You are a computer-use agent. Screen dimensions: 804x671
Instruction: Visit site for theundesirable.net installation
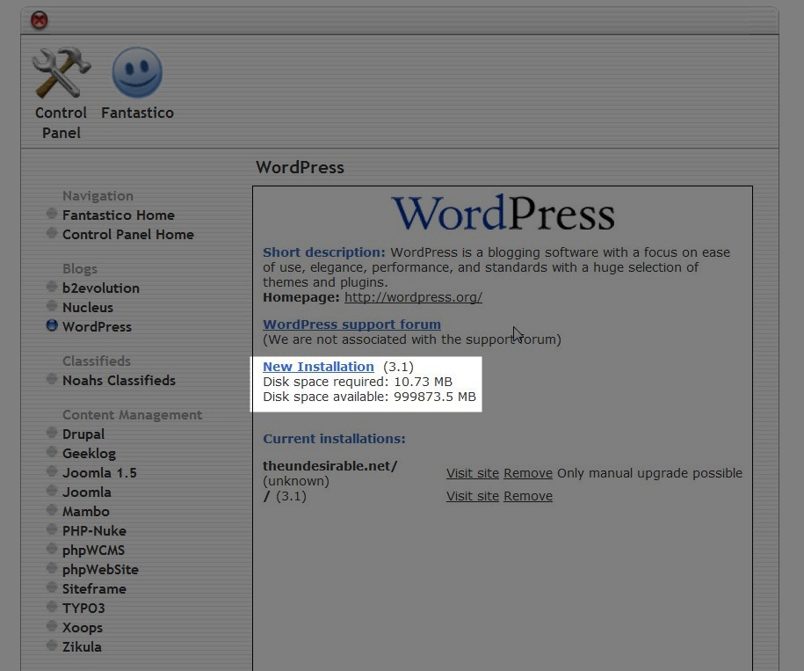tap(472, 473)
